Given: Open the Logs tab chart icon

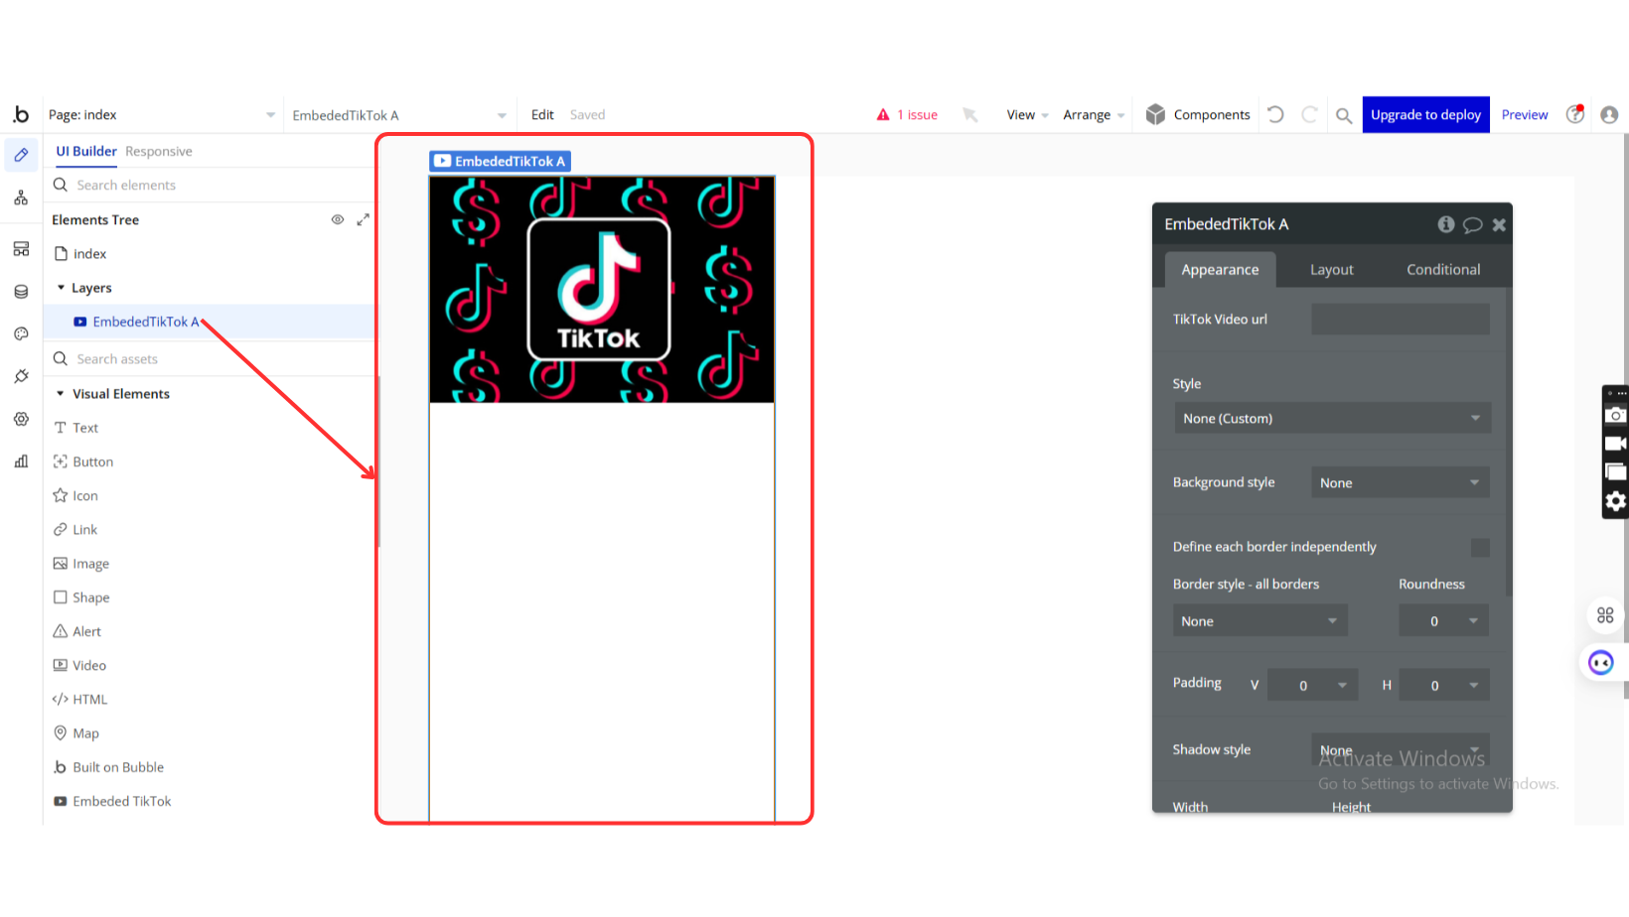Looking at the screenshot, I should pos(21,461).
